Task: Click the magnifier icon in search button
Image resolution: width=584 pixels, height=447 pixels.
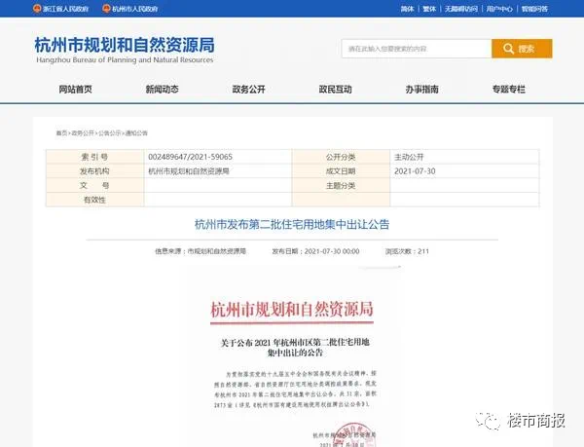Action: click(x=508, y=49)
